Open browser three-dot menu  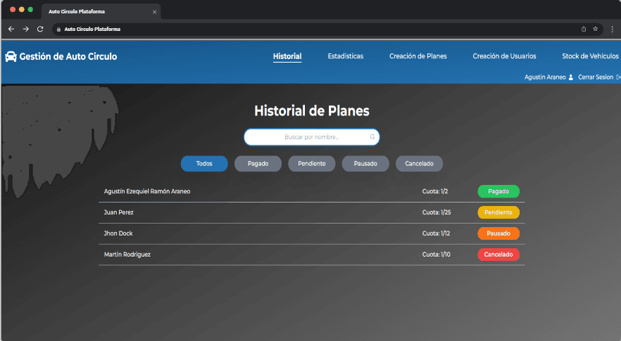(613, 29)
